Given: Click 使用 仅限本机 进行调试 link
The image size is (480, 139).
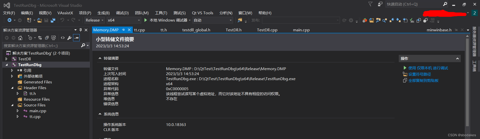Looking at the screenshot, I should tap(428, 68).
